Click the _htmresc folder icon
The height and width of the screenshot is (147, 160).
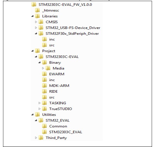[38, 10]
